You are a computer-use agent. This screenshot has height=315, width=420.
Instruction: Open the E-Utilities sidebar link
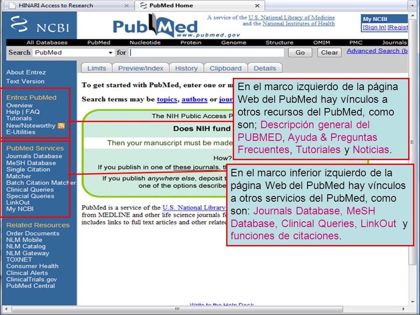[21, 132]
